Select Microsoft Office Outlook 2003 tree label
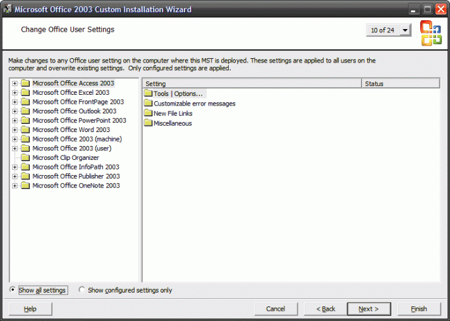 pos(75,111)
